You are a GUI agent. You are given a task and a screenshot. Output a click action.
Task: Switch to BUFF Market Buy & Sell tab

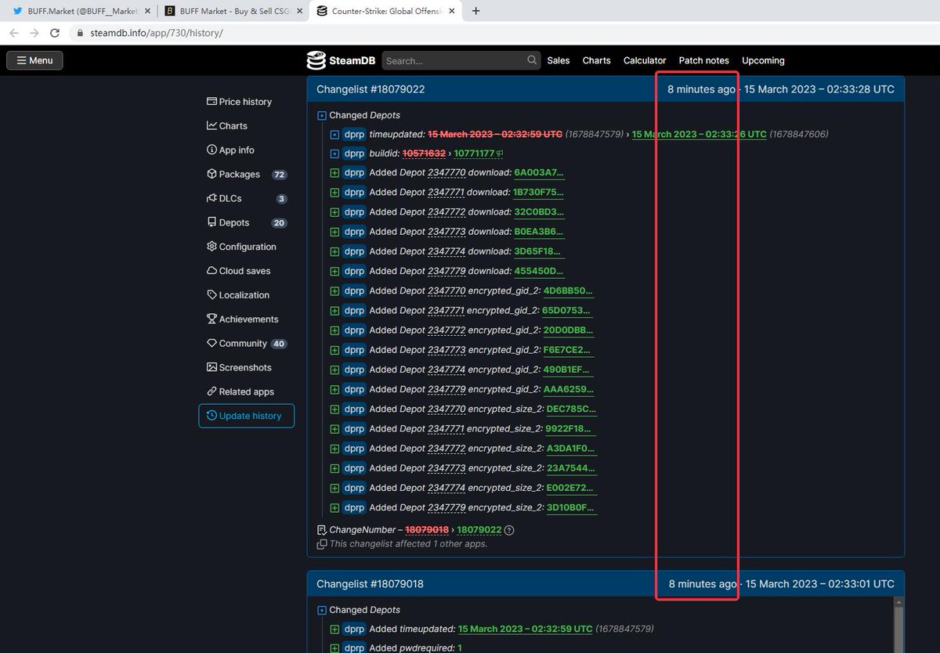pos(233,11)
